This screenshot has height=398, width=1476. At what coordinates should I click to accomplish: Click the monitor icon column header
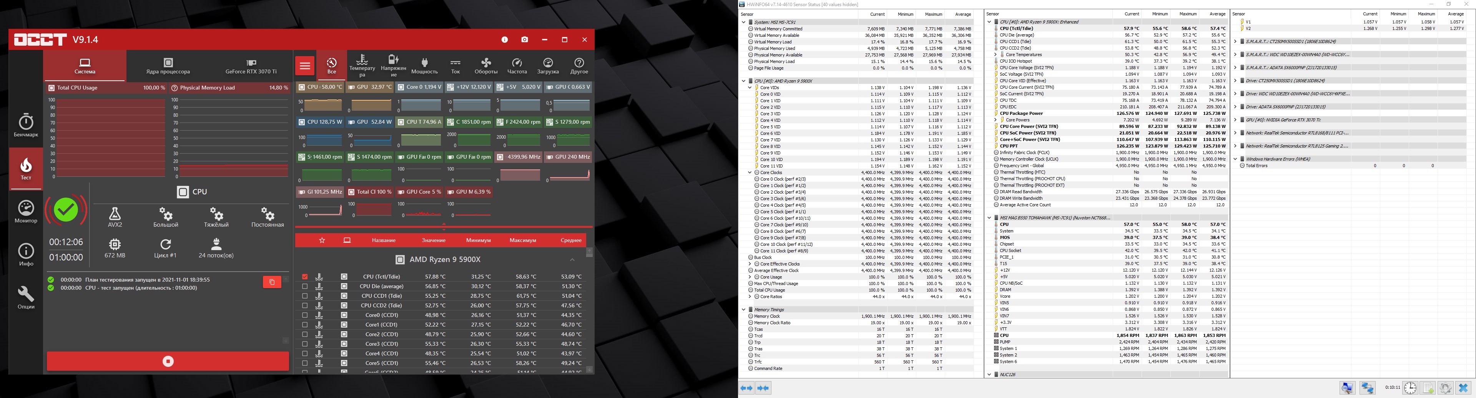(x=347, y=240)
